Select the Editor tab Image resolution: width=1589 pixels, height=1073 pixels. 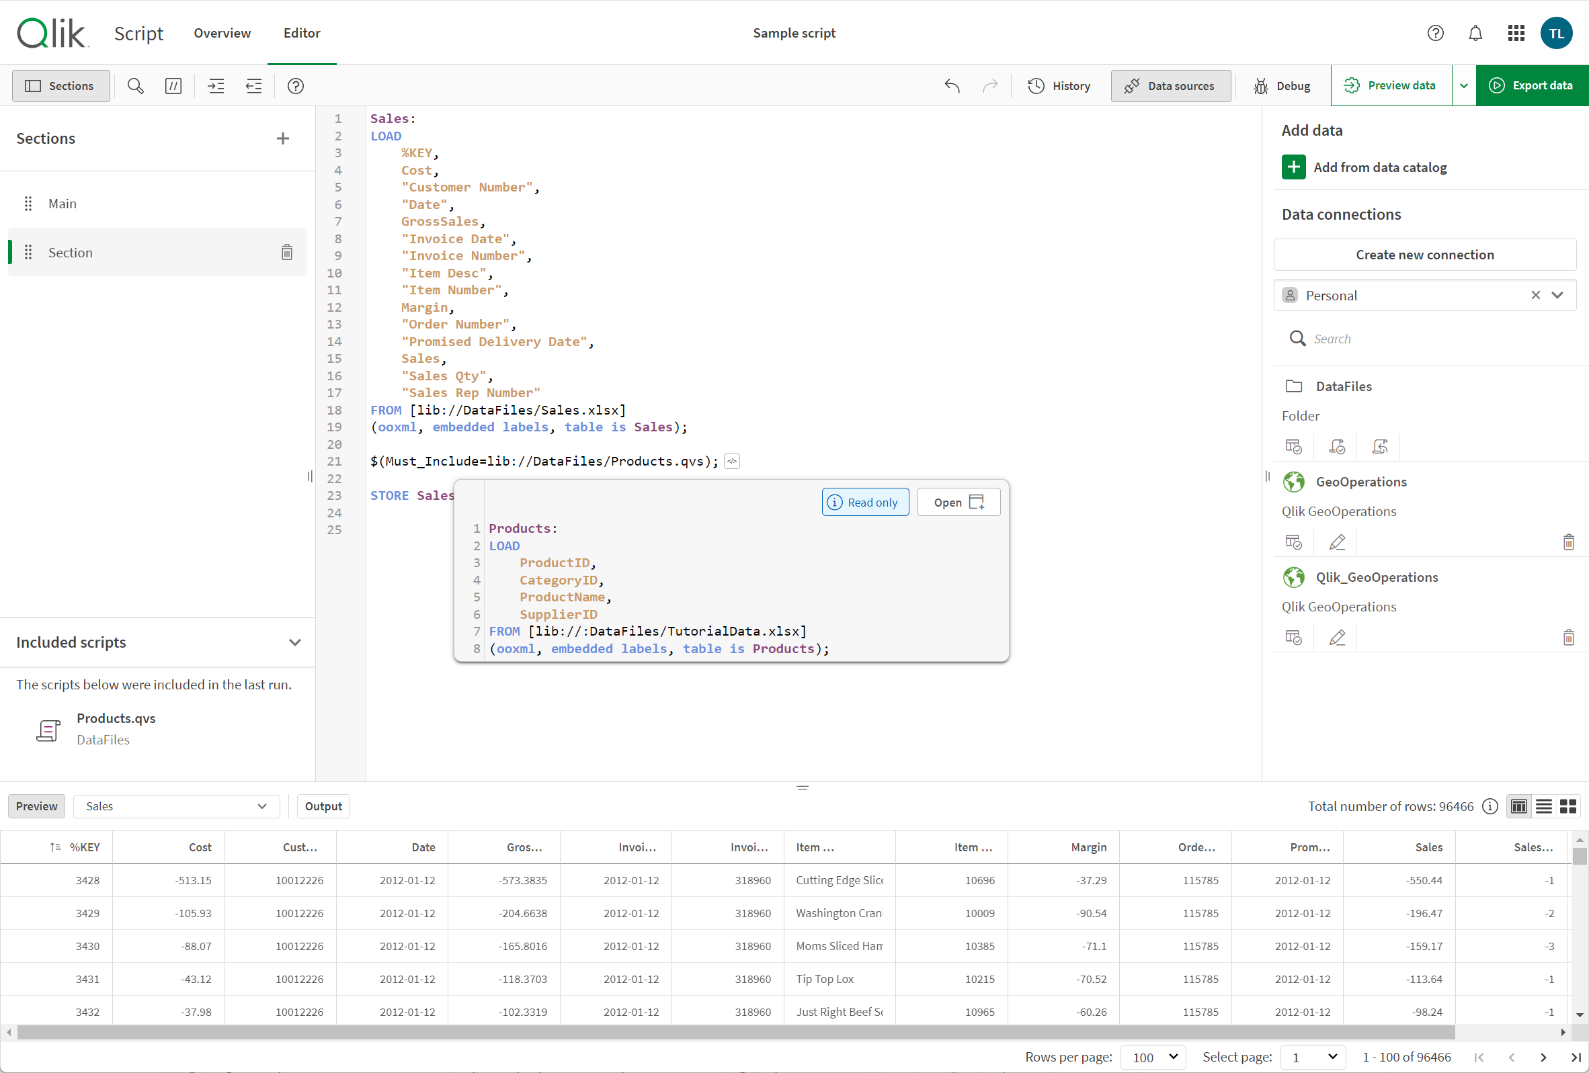pos(299,32)
